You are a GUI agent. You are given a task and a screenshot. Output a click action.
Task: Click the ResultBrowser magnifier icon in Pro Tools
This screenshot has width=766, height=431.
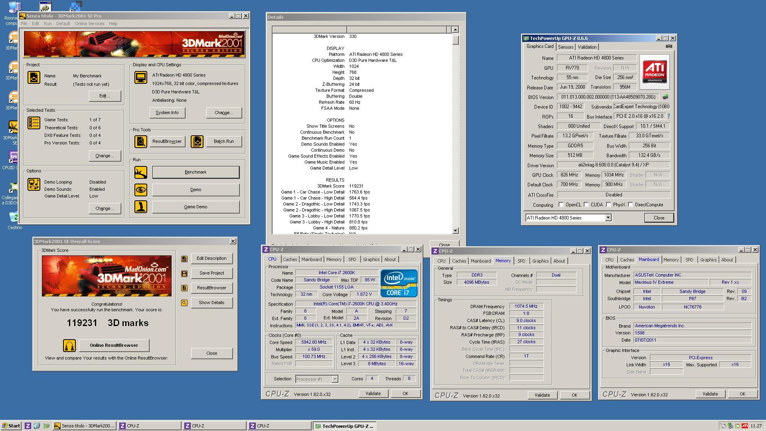(140, 141)
